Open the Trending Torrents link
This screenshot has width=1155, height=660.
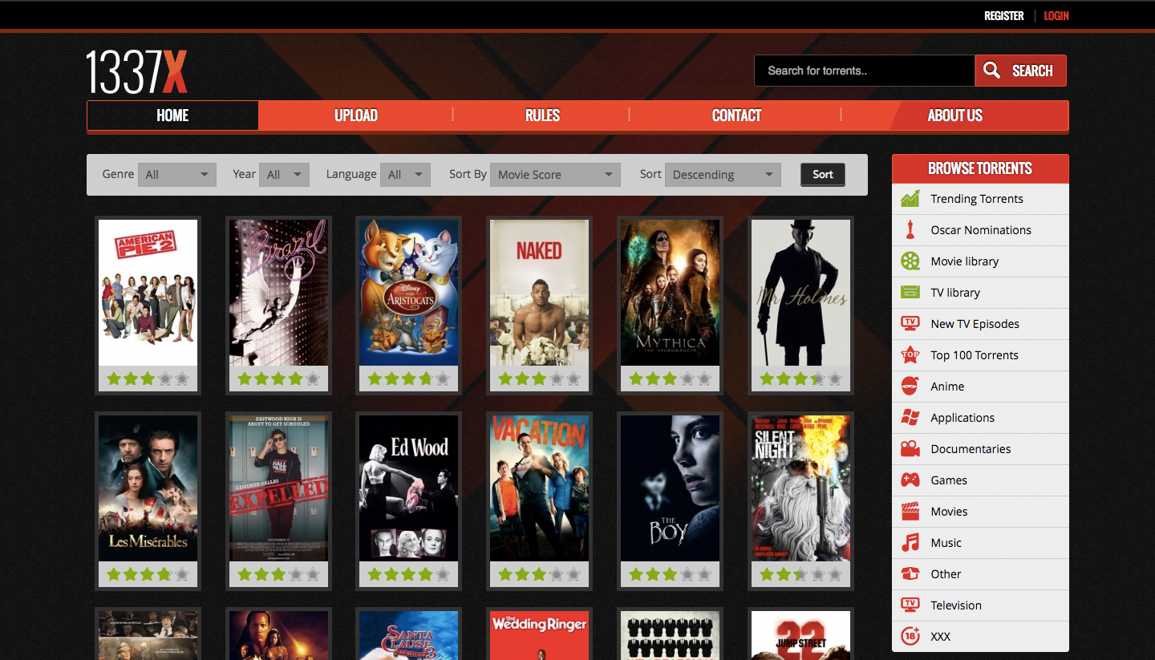pos(977,199)
